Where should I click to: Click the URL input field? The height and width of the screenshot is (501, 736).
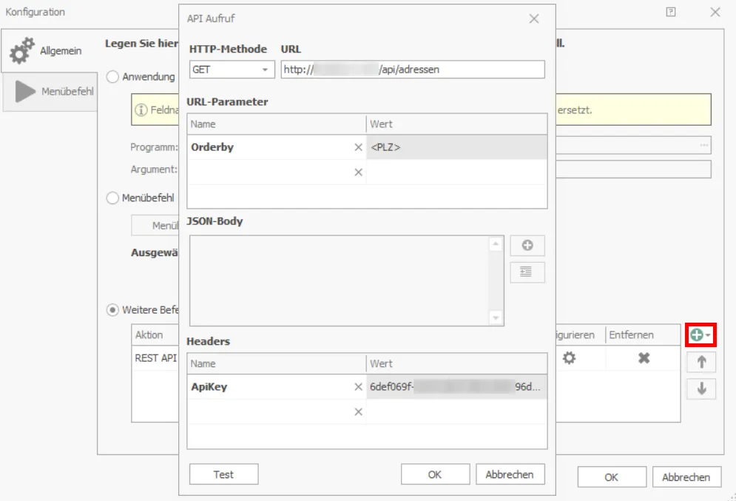coord(413,70)
